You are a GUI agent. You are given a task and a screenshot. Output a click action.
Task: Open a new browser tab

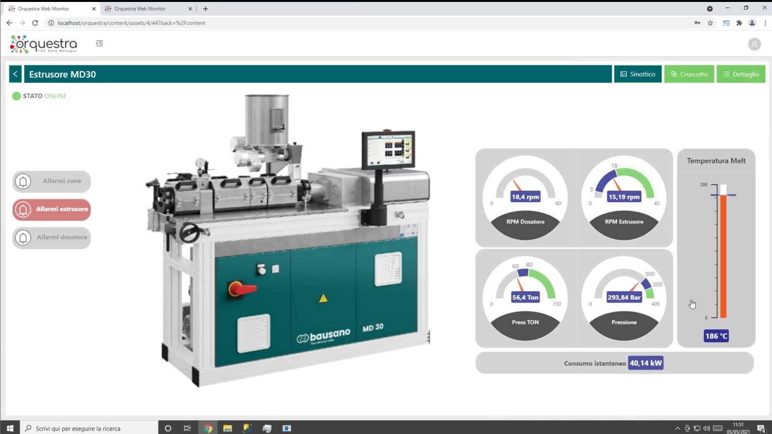point(205,9)
